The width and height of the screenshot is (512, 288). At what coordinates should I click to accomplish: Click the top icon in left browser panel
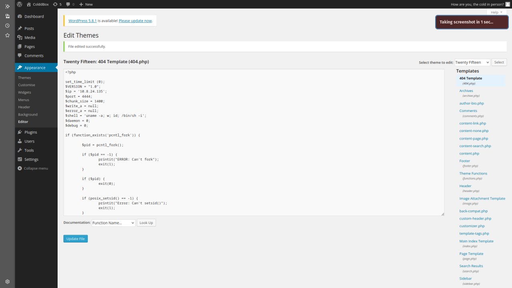coord(7,6)
